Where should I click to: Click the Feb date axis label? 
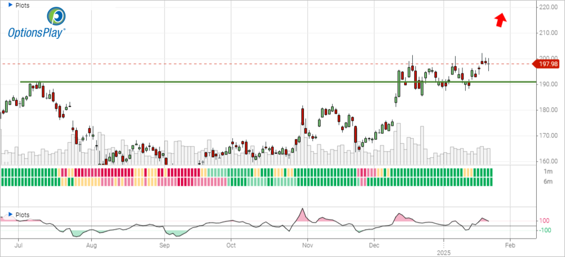510,245
